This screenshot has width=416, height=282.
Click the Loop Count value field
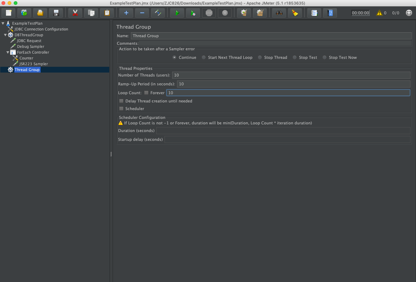click(x=288, y=93)
